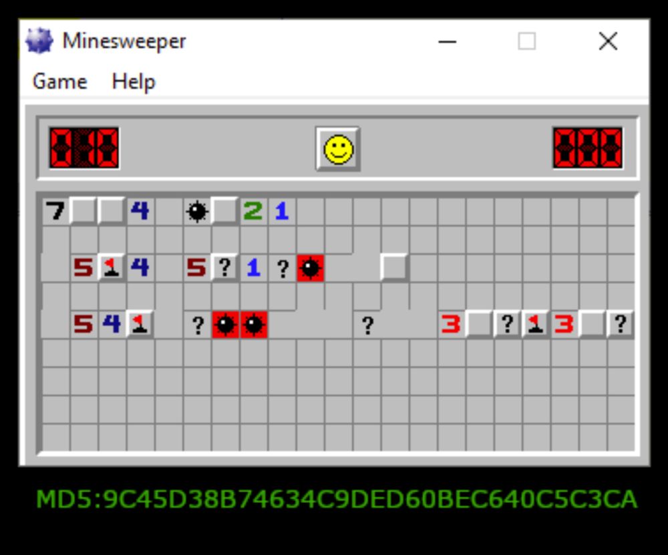Click the blue 1 between two question marks
Screen dimensions: 668x555
254,268
